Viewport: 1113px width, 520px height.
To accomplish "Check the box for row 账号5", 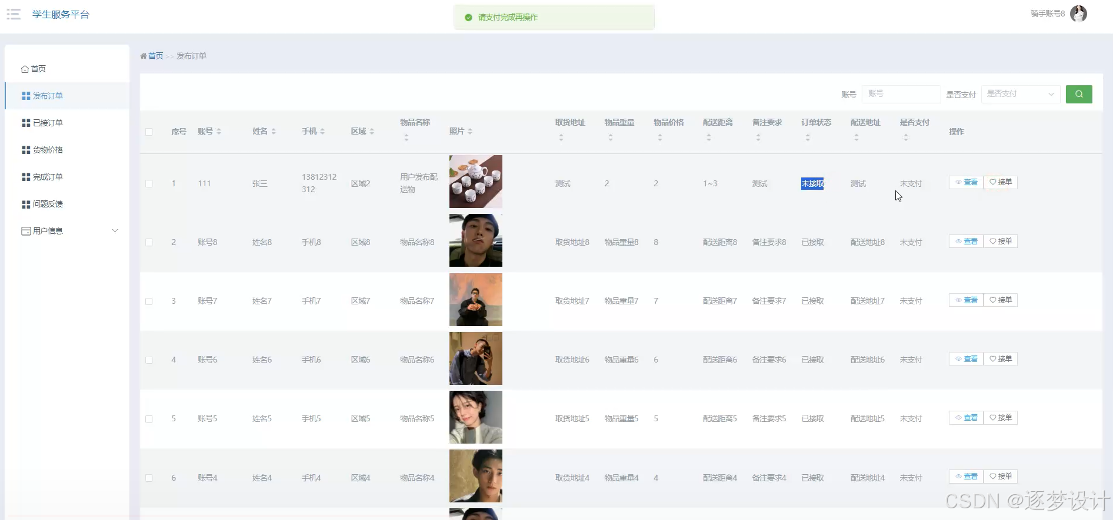I will click(x=149, y=419).
